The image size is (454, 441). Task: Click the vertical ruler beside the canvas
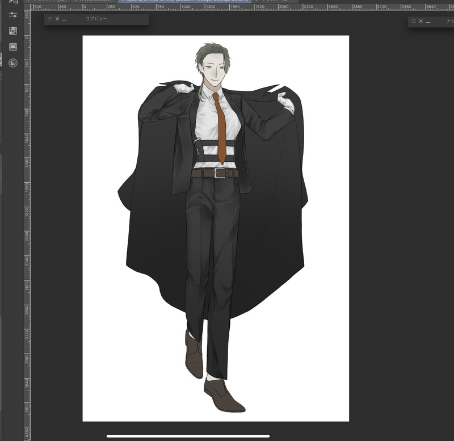click(x=27, y=227)
